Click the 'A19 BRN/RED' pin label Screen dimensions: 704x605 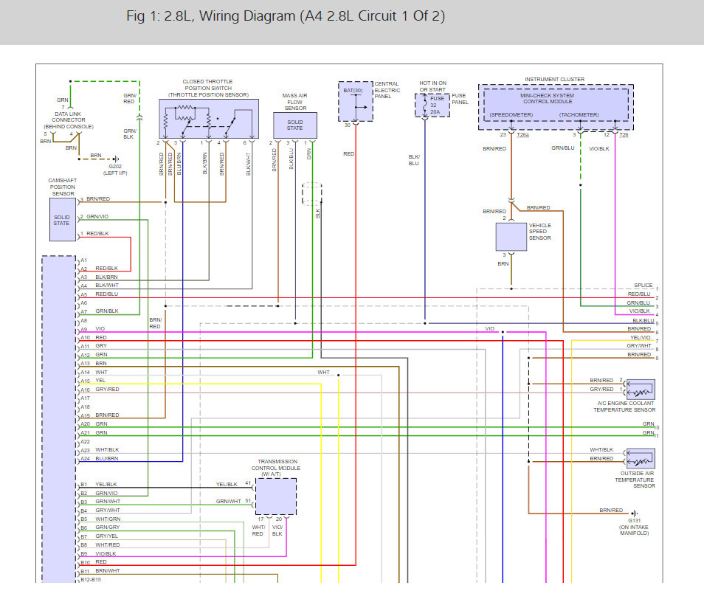coord(100,415)
